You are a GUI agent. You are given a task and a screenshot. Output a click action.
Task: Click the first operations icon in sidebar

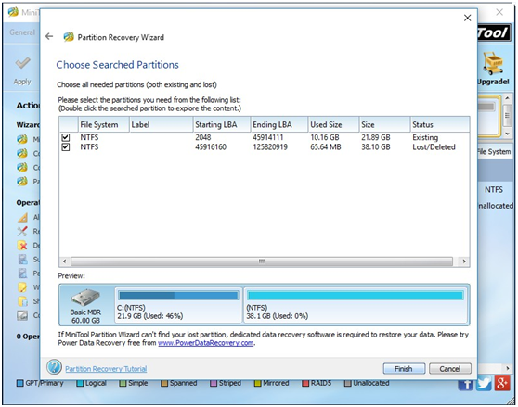pos(22,217)
